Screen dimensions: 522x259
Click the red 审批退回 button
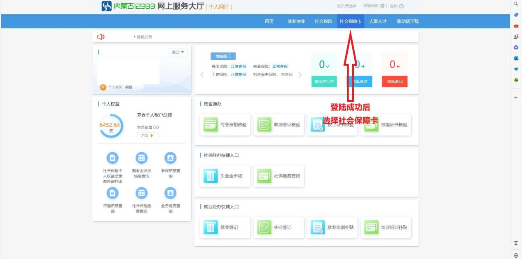pyautogui.click(x=394, y=82)
